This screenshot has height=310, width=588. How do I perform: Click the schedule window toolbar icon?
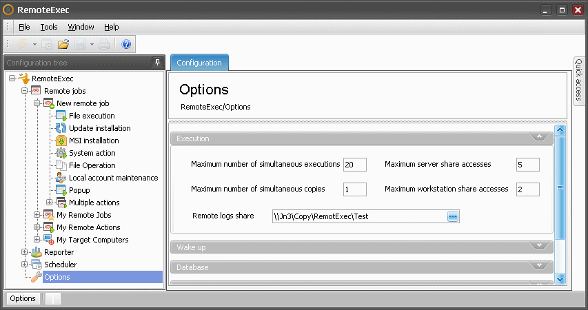coord(47,44)
